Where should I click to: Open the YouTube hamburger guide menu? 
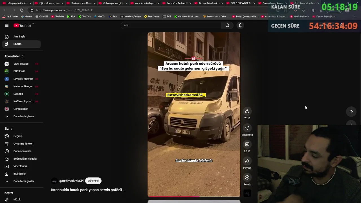[7, 25]
